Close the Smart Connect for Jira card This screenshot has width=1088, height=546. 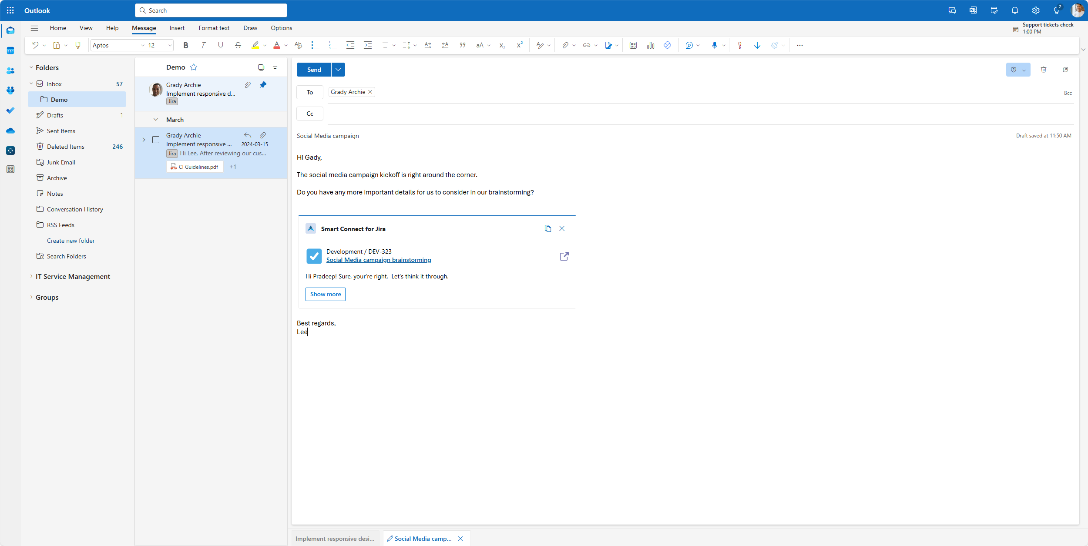coord(562,228)
